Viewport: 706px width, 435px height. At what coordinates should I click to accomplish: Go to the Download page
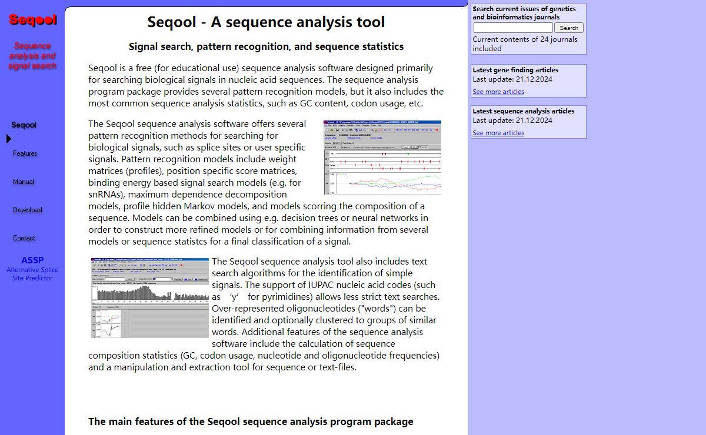click(28, 210)
